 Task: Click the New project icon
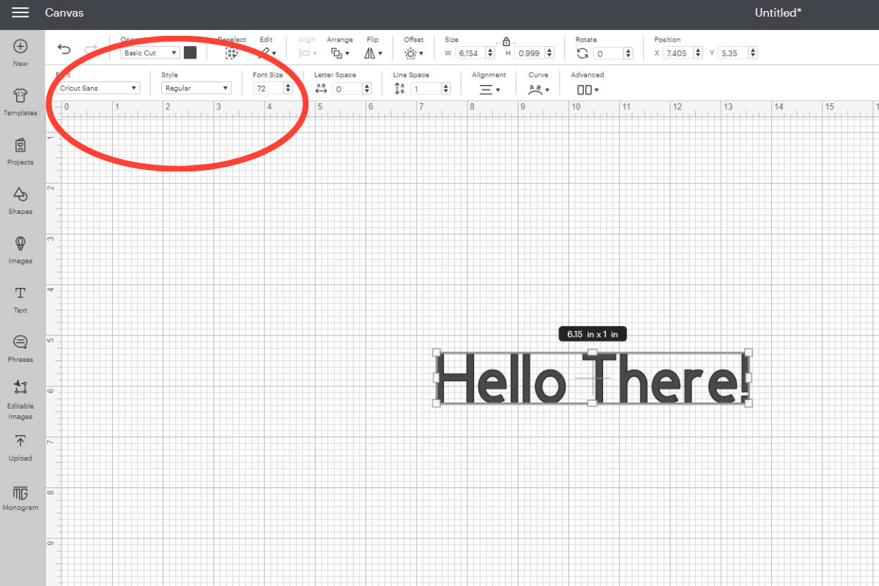coord(21,46)
